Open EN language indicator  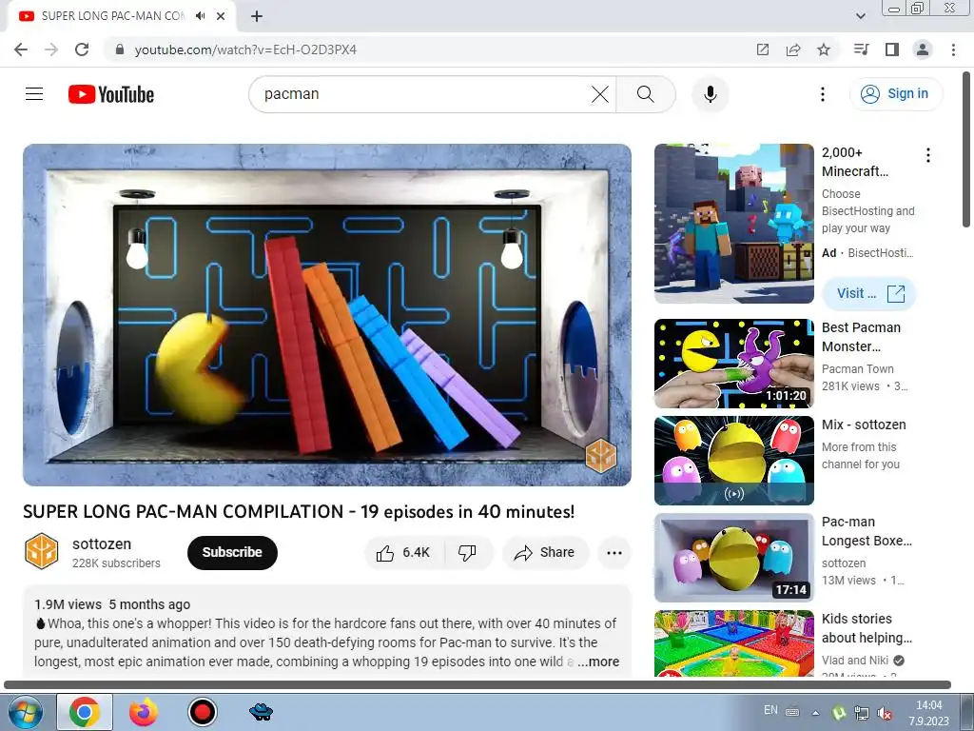tap(770, 710)
